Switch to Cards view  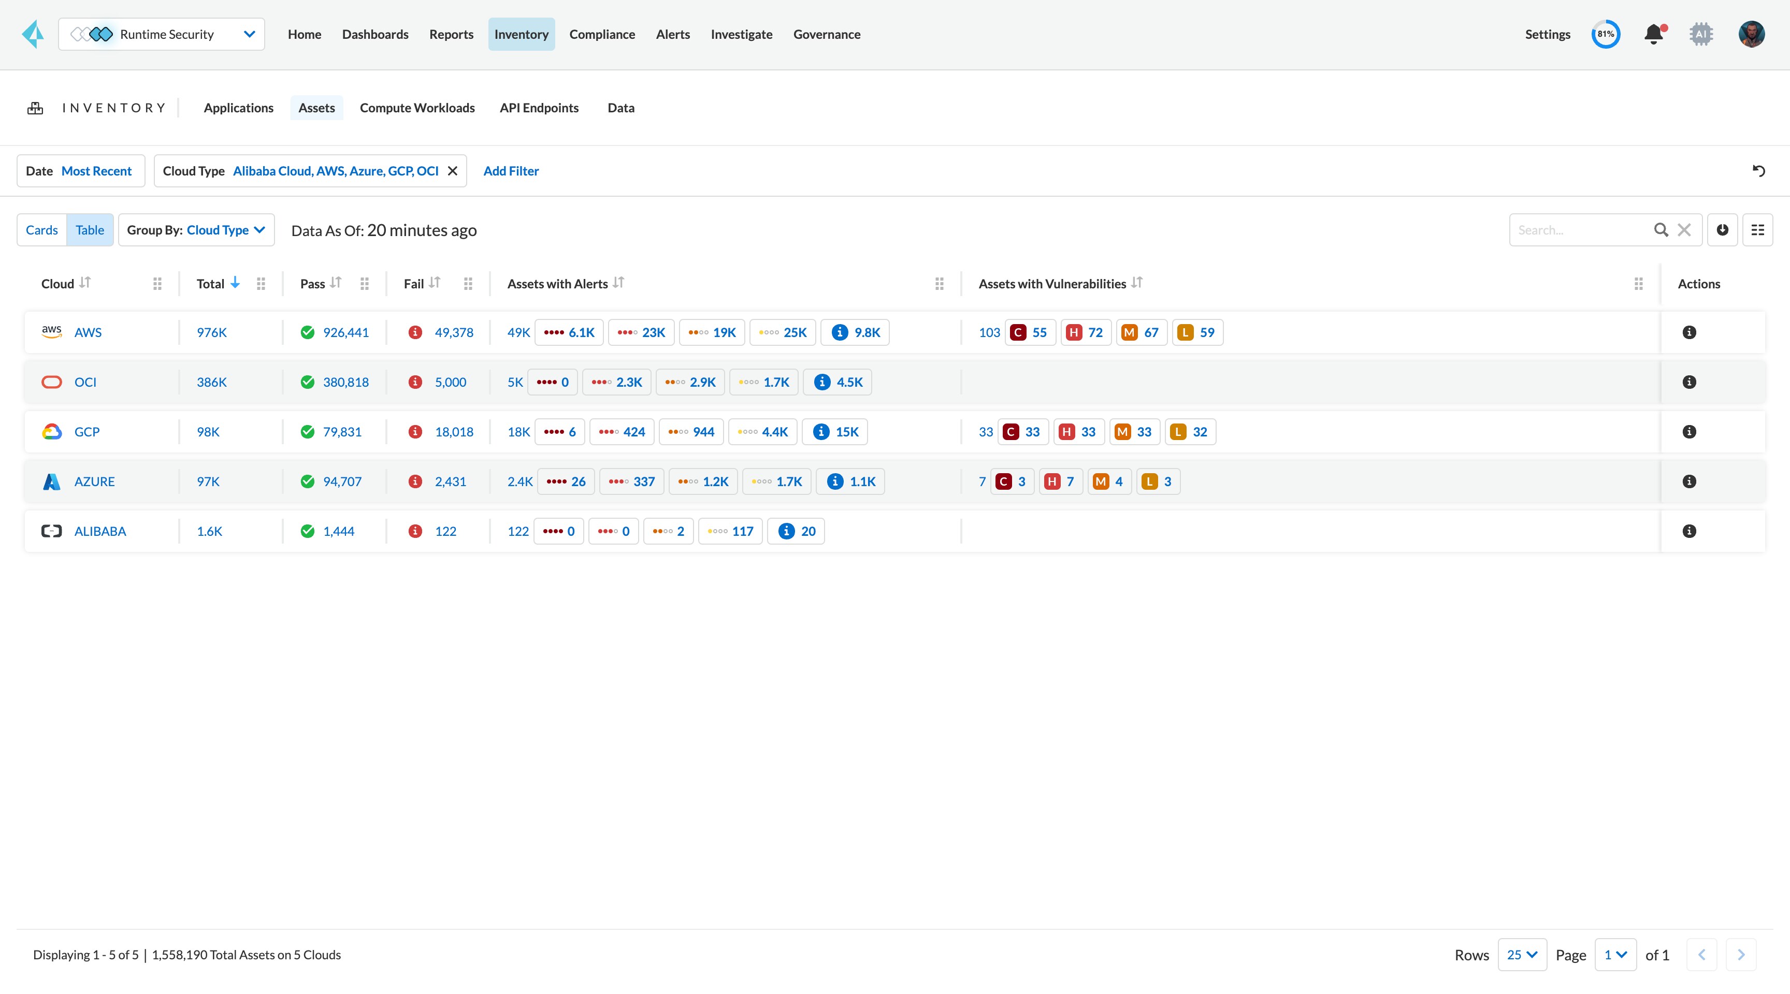[40, 229]
